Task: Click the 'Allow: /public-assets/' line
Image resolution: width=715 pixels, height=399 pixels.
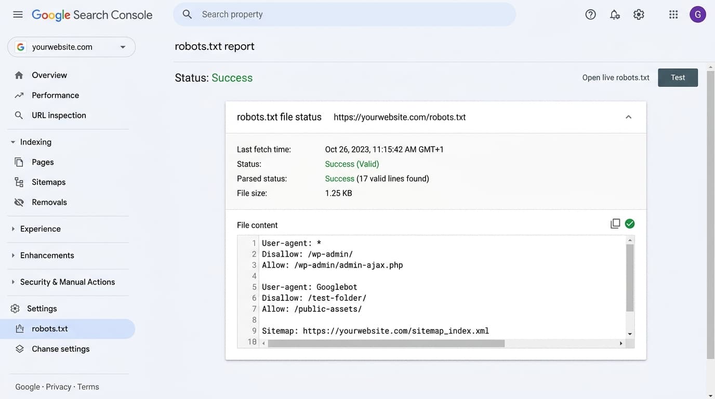Action: point(312,309)
